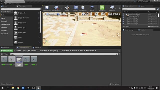
Task: Toggle visibility of Banner_Large3 actor
Action: click(123, 22)
